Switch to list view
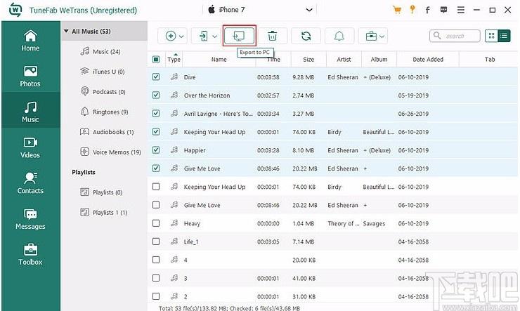Image resolution: width=520 pixels, height=311 pixels. click(x=504, y=36)
